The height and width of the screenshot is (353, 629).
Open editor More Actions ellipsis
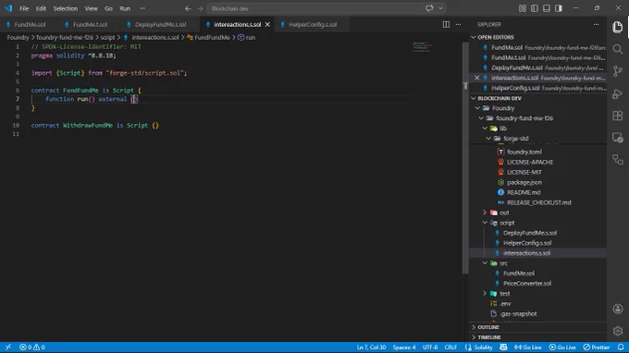click(458, 24)
